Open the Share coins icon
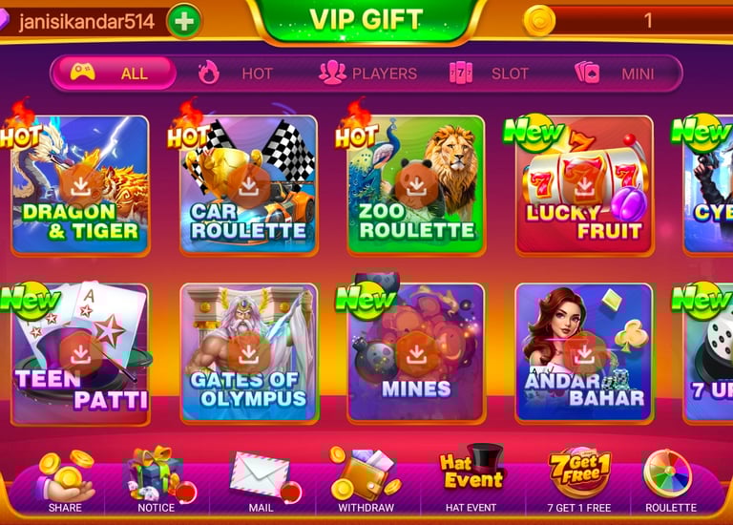The image size is (733, 525). tap(65, 477)
